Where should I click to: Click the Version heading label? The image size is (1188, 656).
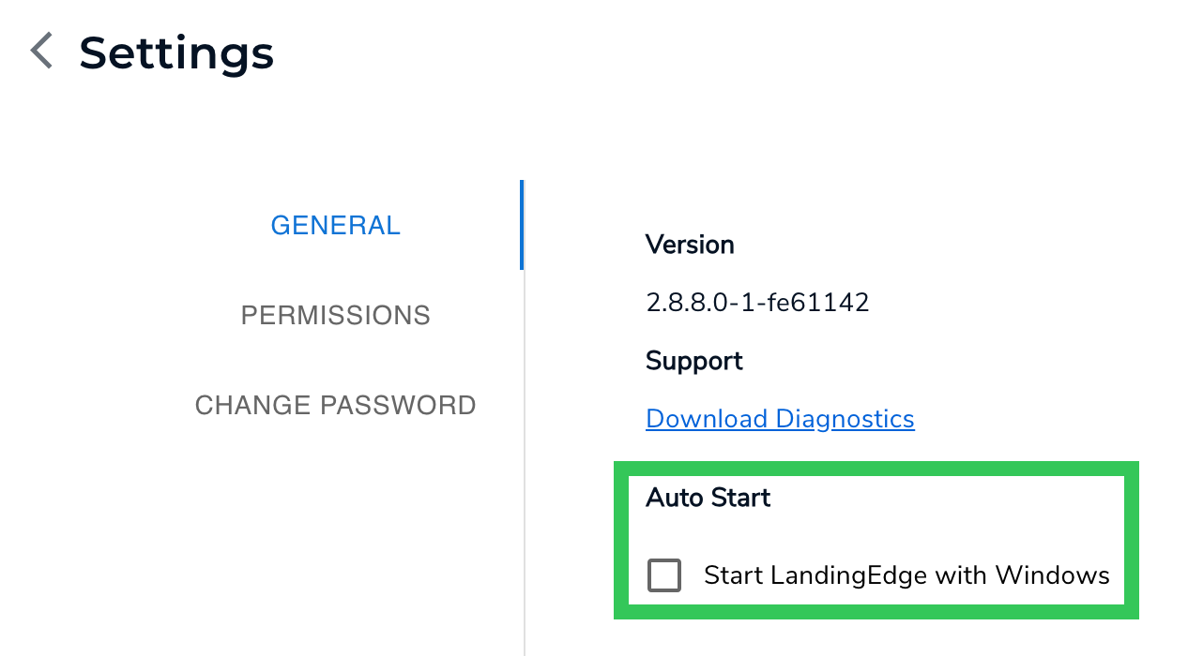click(690, 244)
